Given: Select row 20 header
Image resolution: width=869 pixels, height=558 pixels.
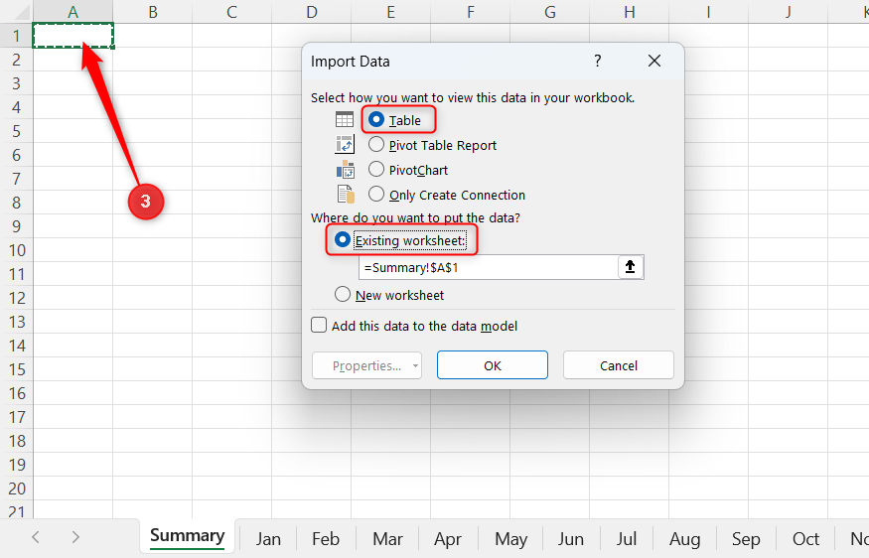Looking at the screenshot, I should click(x=17, y=488).
